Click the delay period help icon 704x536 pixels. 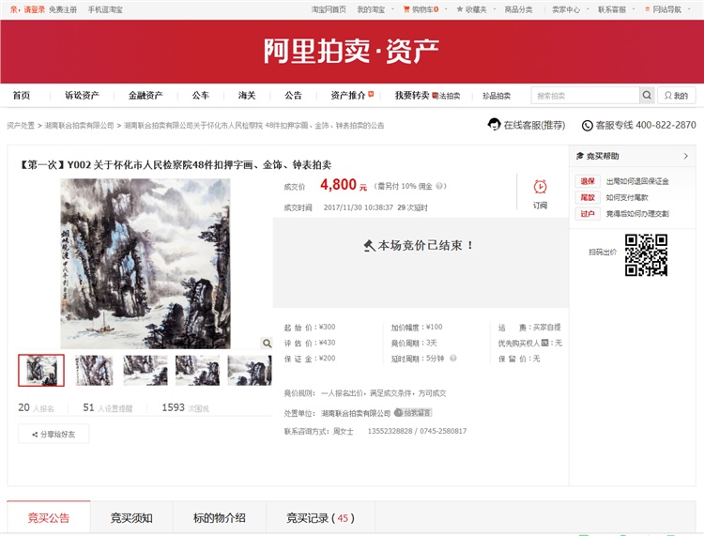[453, 359]
